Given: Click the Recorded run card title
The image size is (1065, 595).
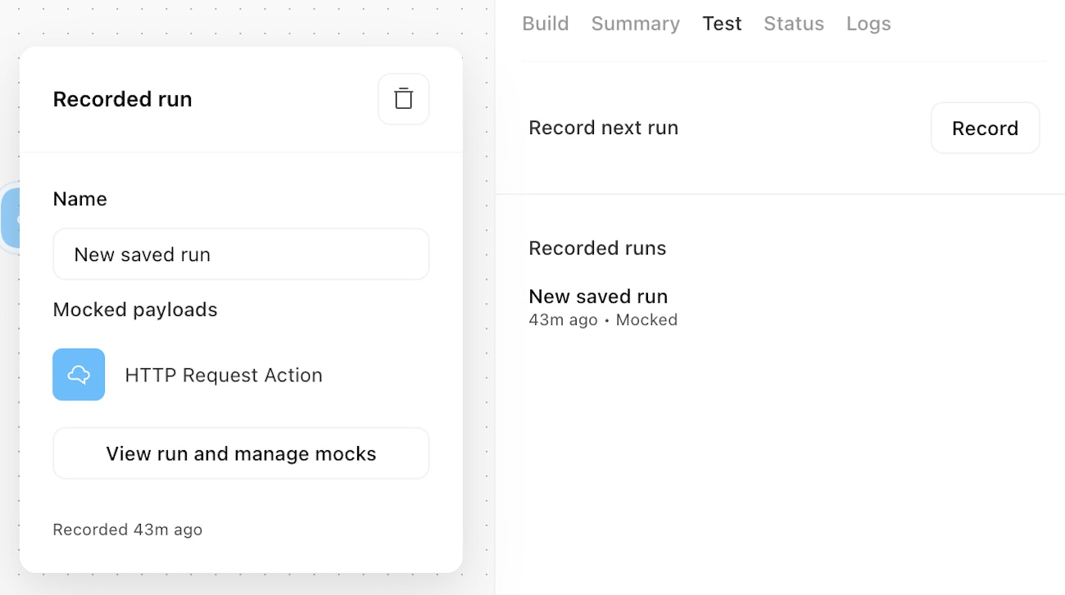Looking at the screenshot, I should point(122,99).
